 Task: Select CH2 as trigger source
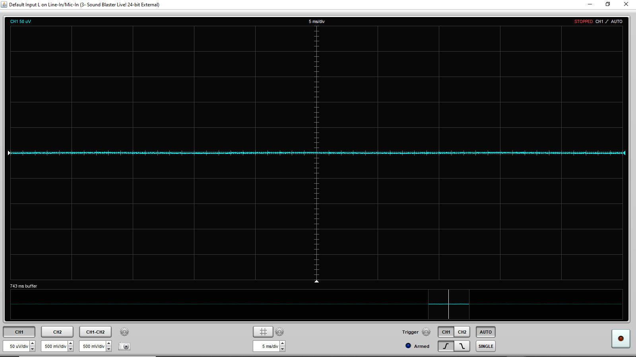coord(462,332)
